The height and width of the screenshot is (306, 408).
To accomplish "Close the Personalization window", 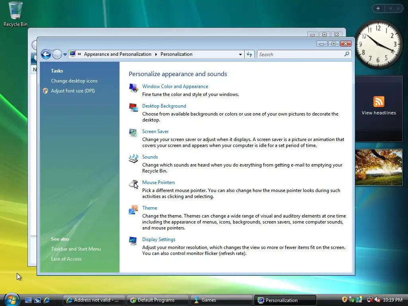I will pyautogui.click(x=346, y=44).
